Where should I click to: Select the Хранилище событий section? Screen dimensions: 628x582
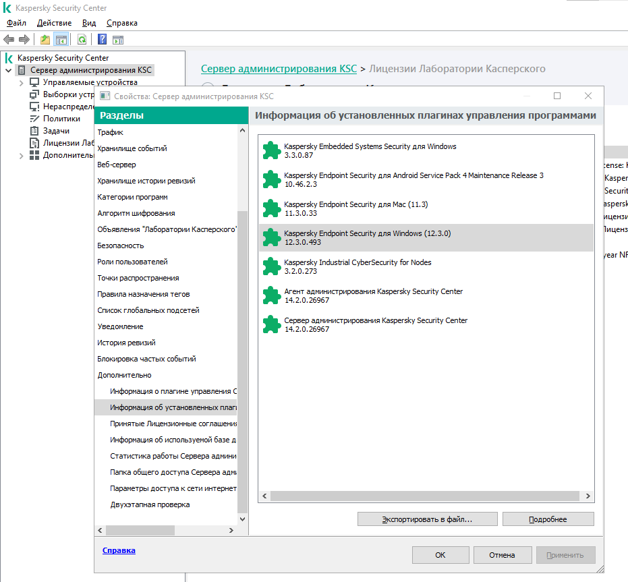click(x=166, y=148)
